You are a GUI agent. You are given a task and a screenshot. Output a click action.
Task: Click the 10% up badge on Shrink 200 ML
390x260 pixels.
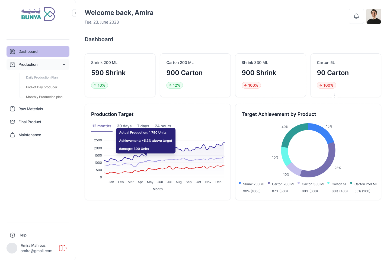100,85
